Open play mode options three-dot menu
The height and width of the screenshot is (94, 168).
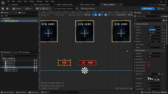click(x=50, y=9)
